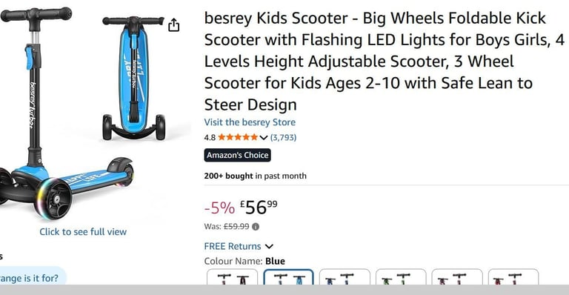Click the orange star rating icons
Screen dimensions: 569x295
coord(238,137)
